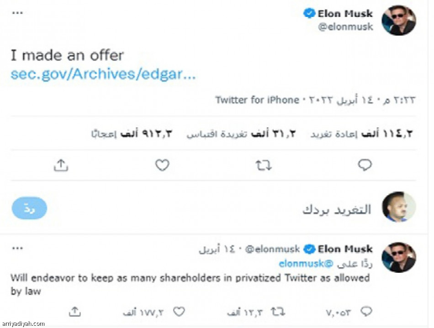This screenshot has height=328, width=434.
Task: Like the shareholders reply tweet
Action: 180,312
